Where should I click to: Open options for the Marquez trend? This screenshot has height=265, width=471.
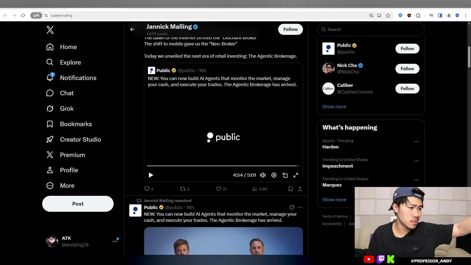click(x=416, y=180)
